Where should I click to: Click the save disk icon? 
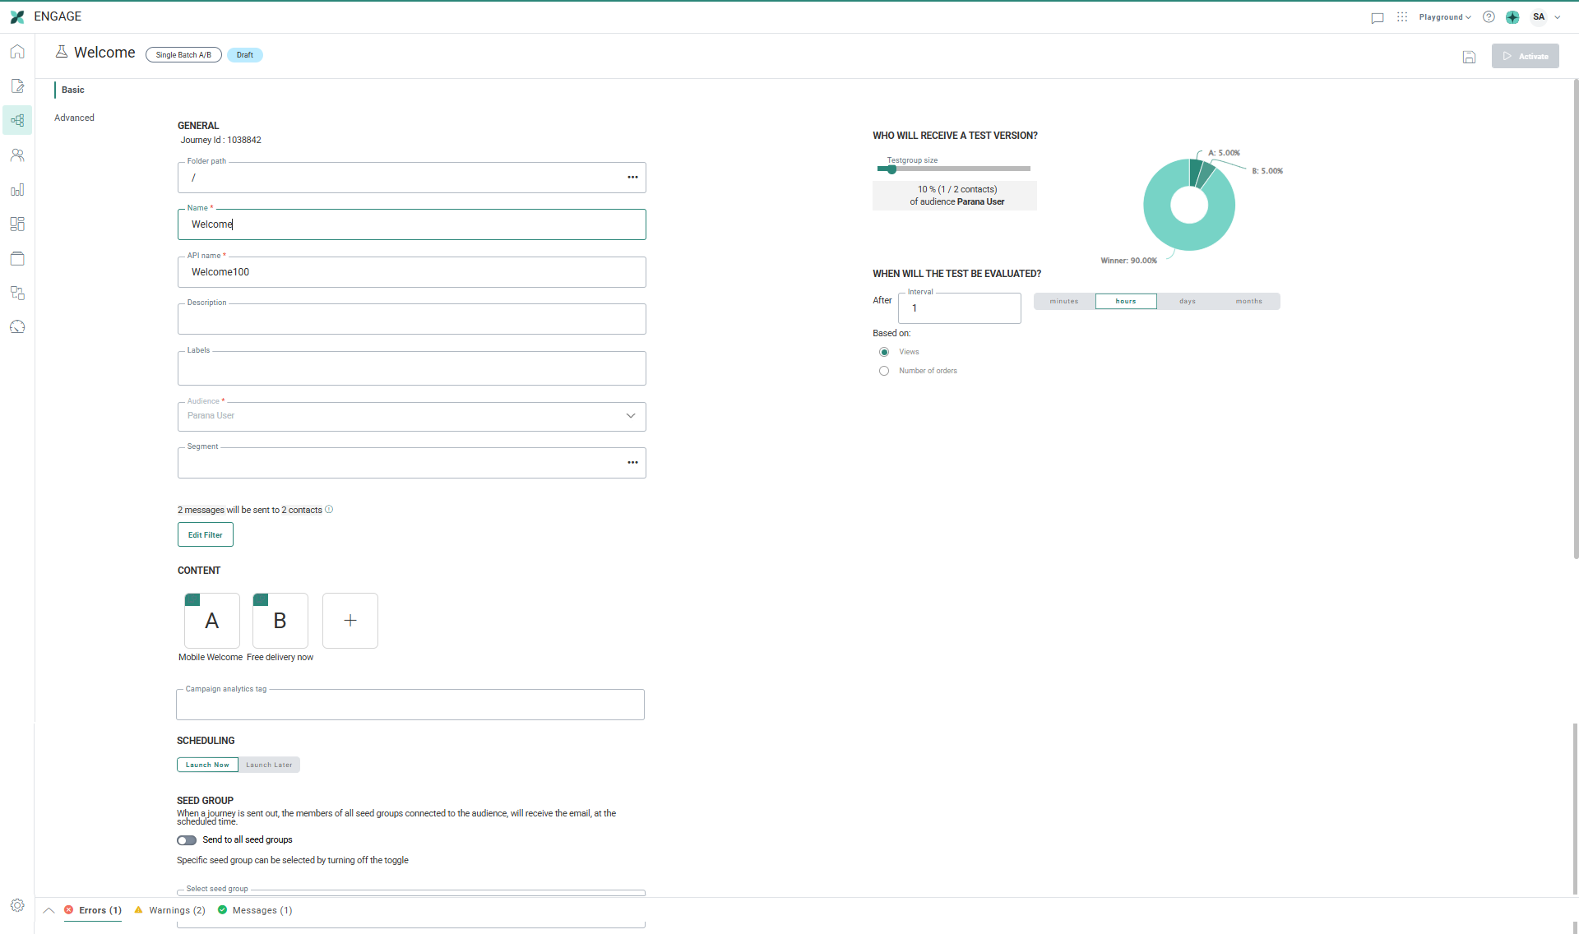click(1469, 57)
